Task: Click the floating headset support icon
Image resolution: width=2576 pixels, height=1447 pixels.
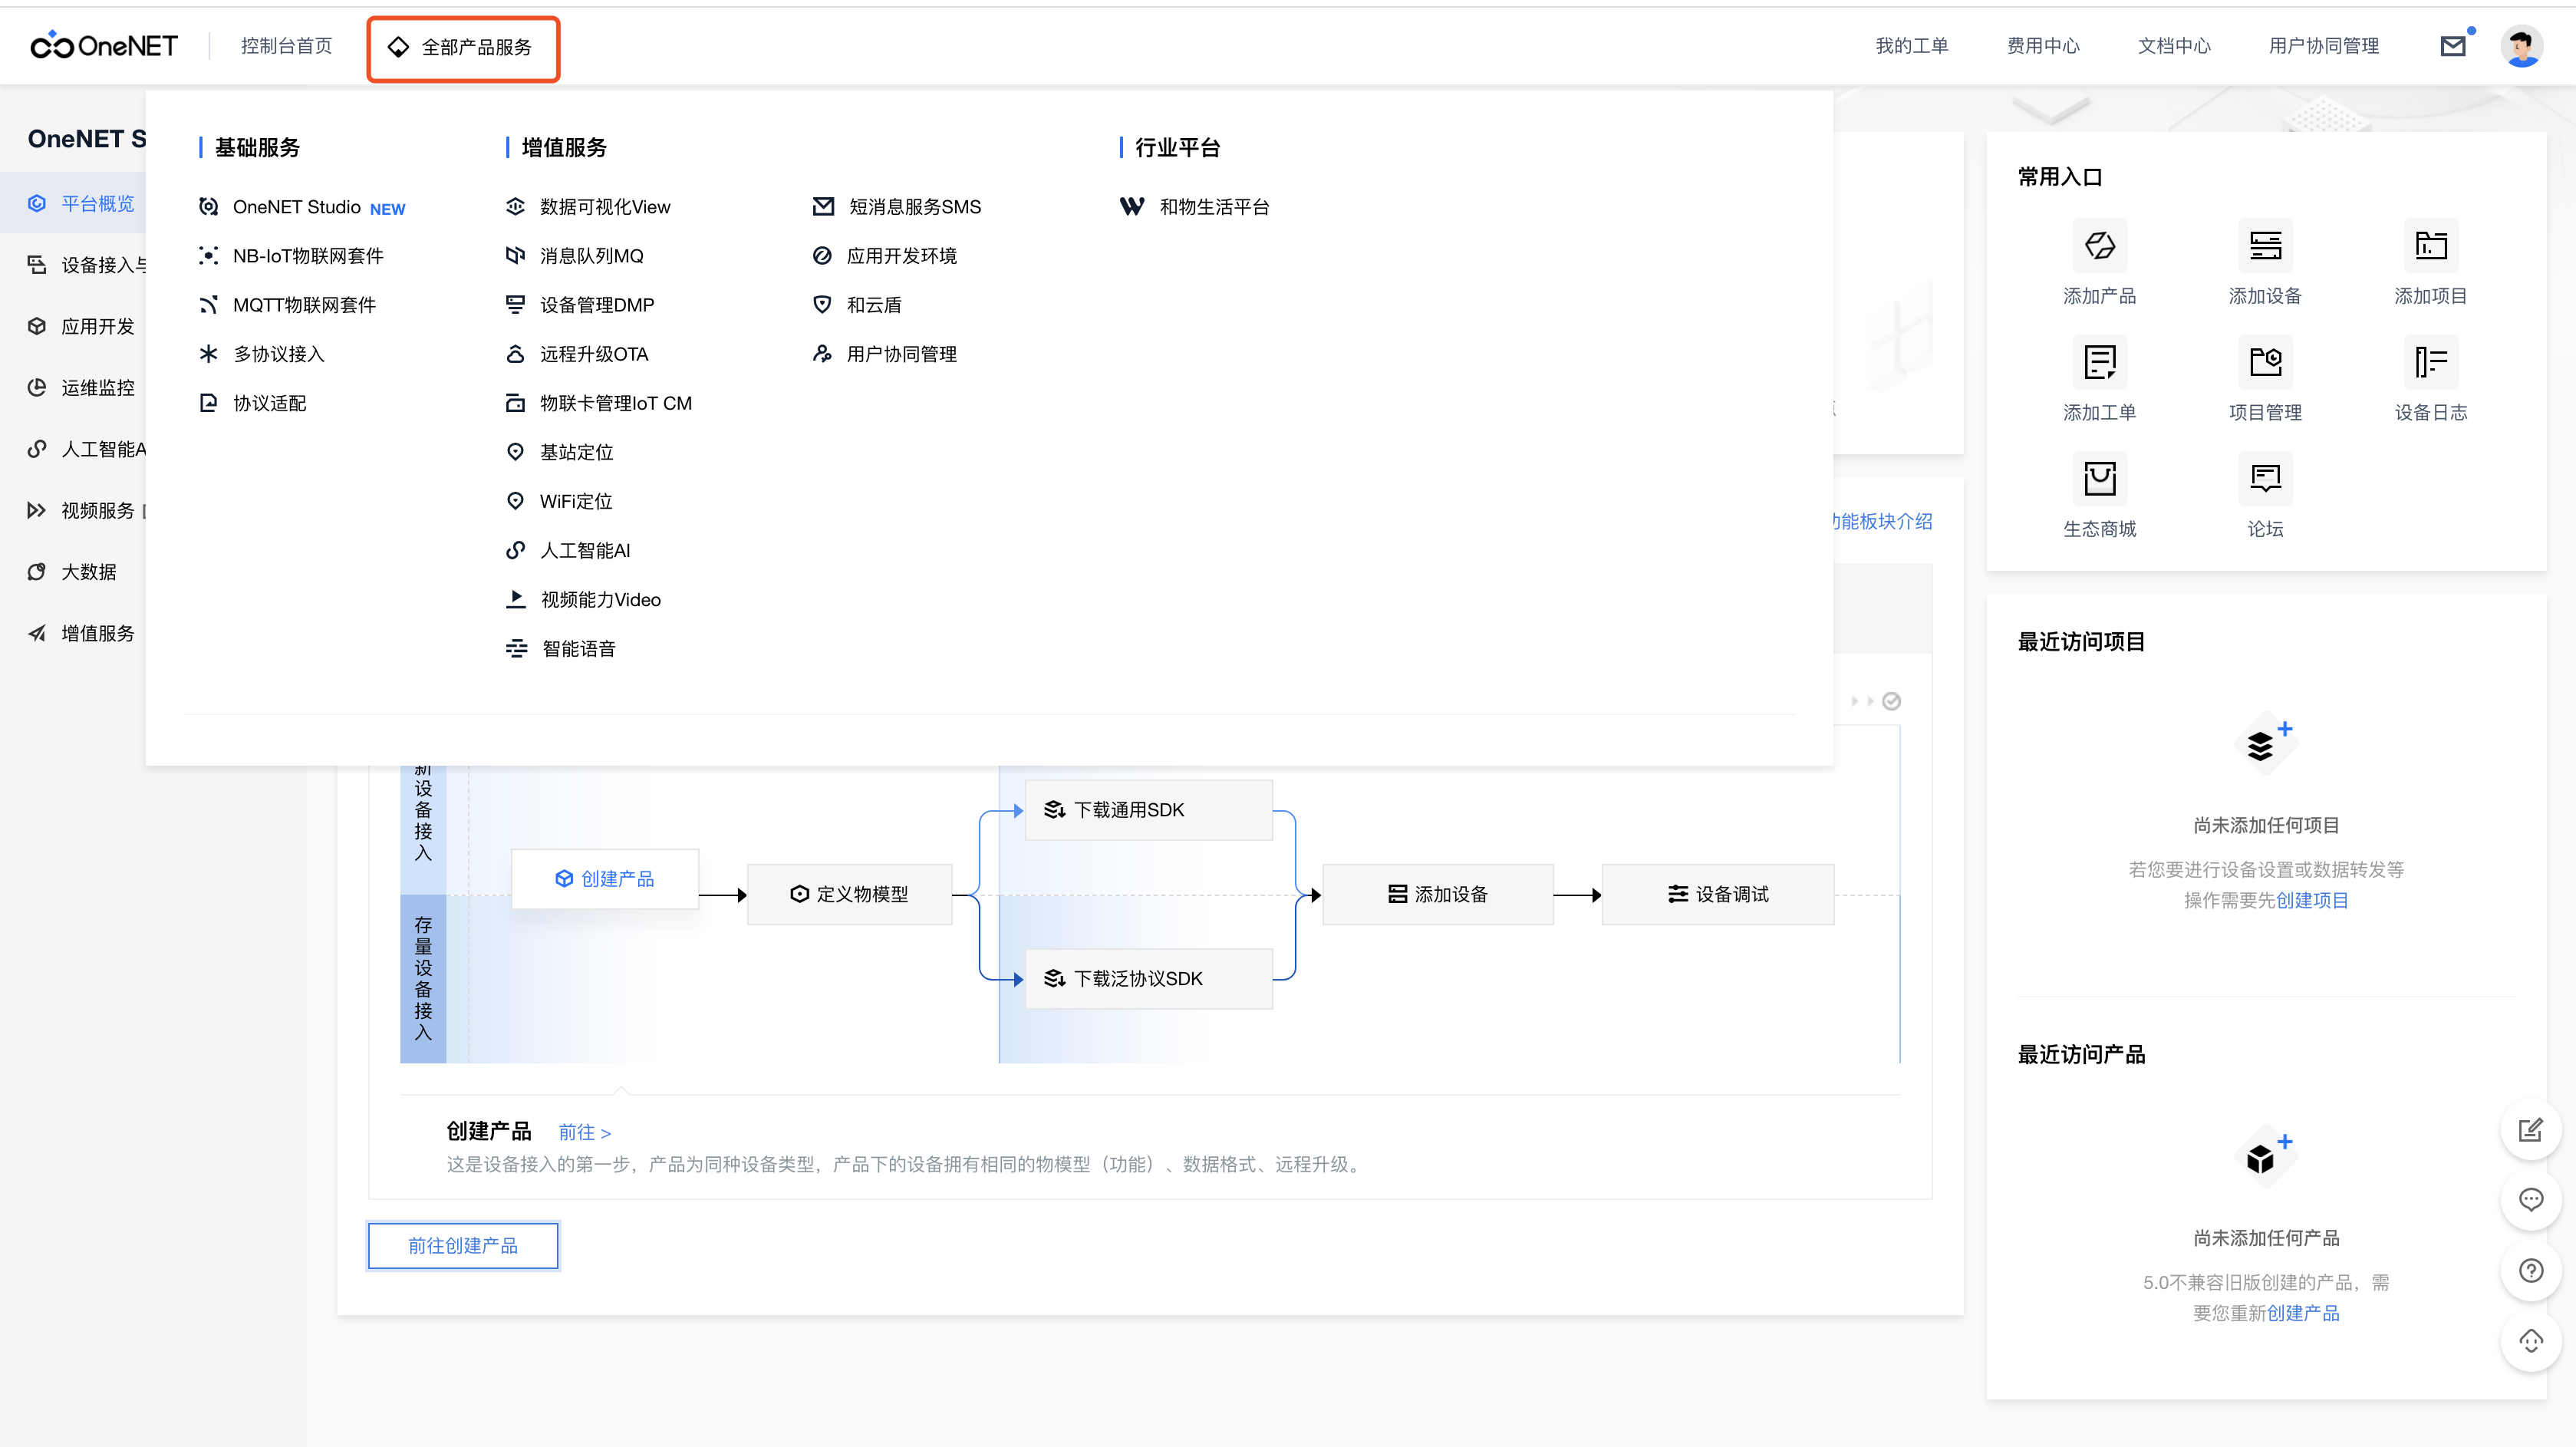Action: pyautogui.click(x=2530, y=1341)
